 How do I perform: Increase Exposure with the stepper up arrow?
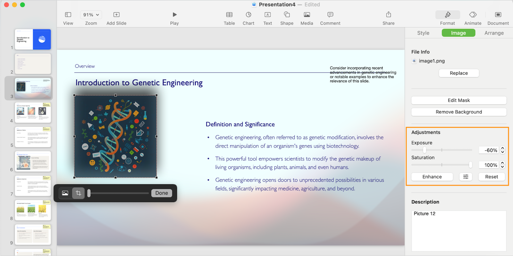click(502, 148)
